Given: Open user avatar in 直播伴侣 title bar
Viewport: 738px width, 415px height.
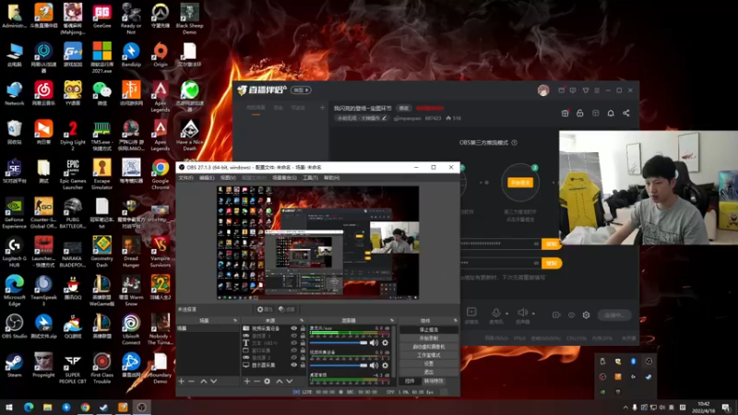Looking at the screenshot, I should click(543, 90).
